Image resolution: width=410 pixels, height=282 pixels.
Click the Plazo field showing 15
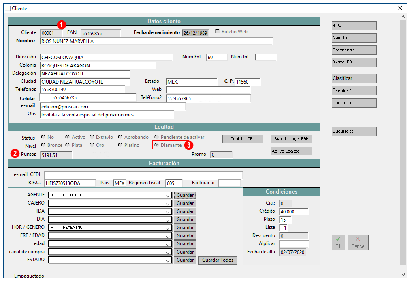(285, 220)
